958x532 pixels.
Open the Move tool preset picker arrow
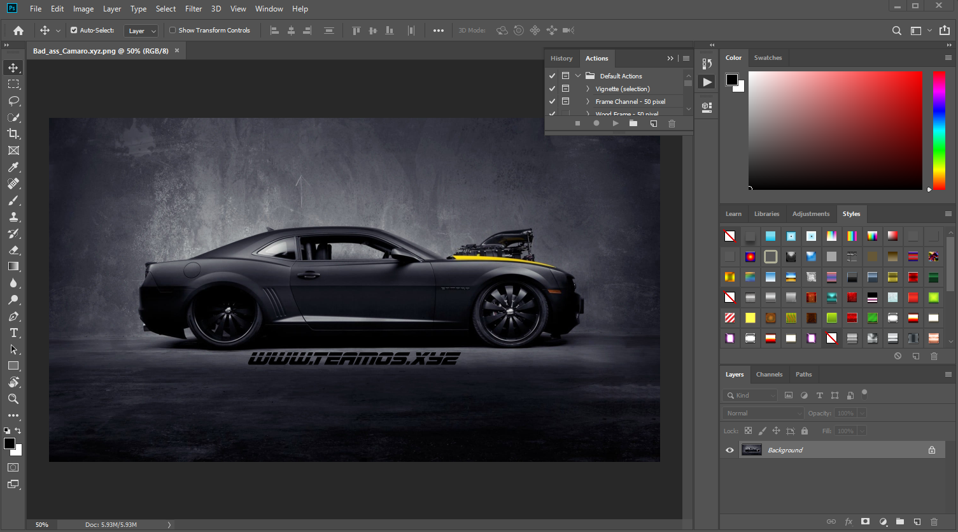[x=58, y=30]
